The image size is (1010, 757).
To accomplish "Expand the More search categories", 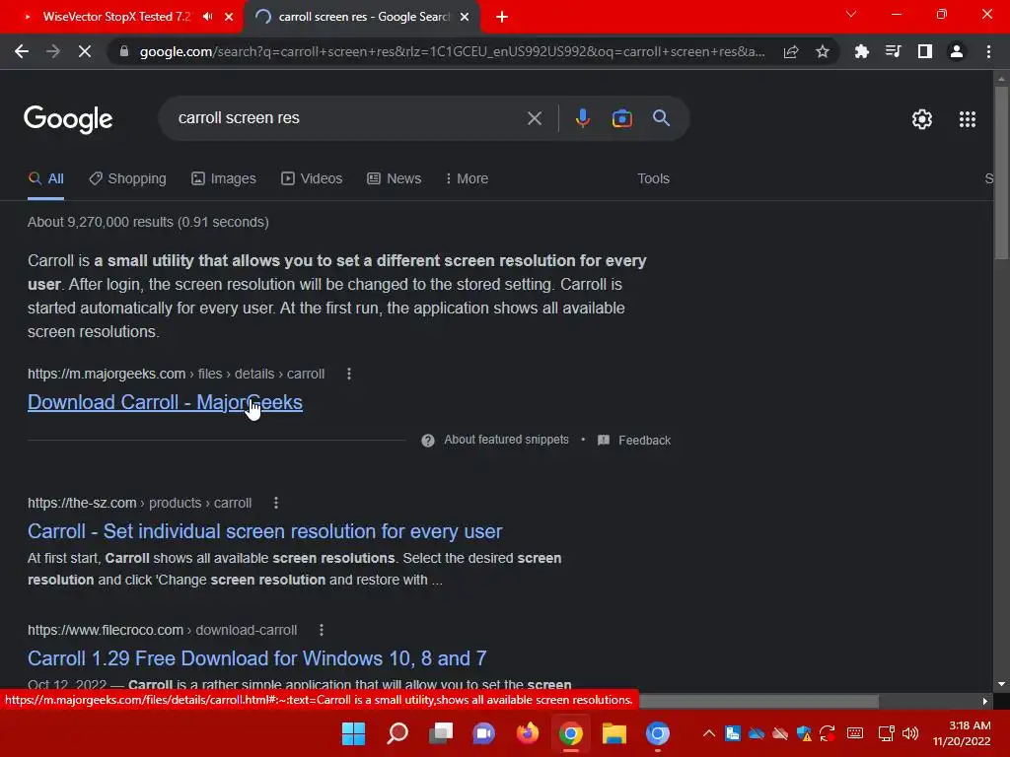I will (467, 179).
